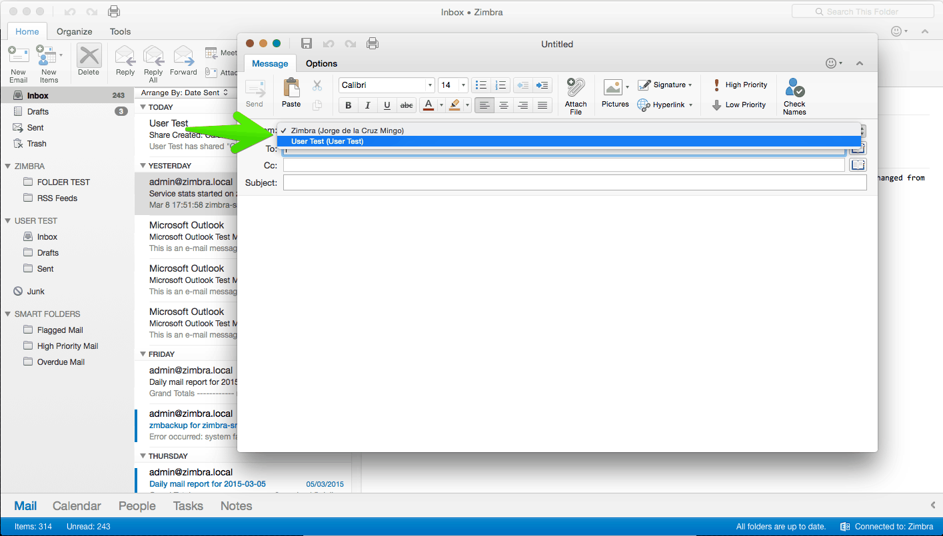Click the Search This Folder box

coord(862,11)
